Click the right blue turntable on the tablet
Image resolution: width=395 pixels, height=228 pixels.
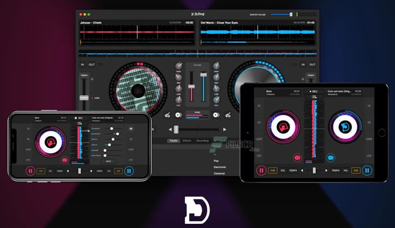click(345, 127)
